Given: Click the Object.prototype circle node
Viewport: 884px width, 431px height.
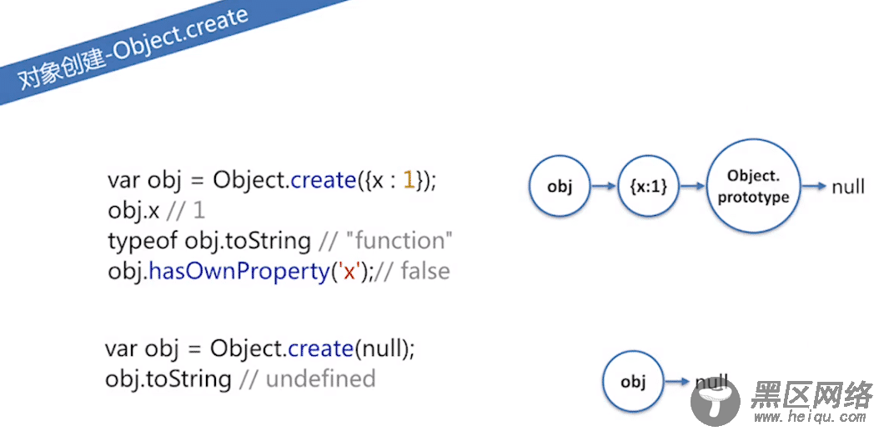Looking at the screenshot, I should 753,187.
